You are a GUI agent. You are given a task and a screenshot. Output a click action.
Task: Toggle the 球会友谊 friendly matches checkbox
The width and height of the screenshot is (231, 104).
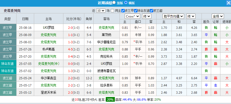(136, 11)
